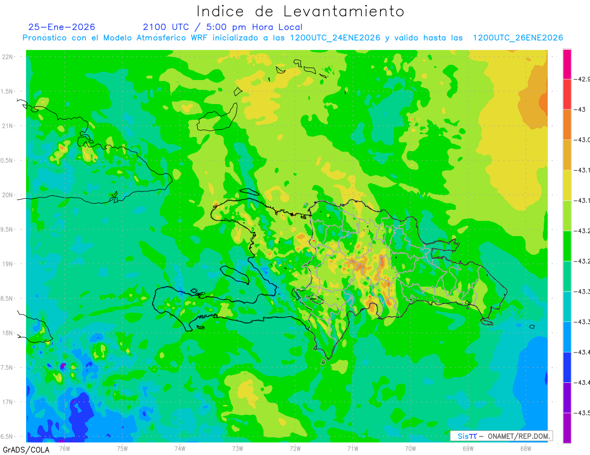Click the legend value '-43.0'
Viewport: 590px width, 455px height.
pyautogui.click(x=583, y=140)
